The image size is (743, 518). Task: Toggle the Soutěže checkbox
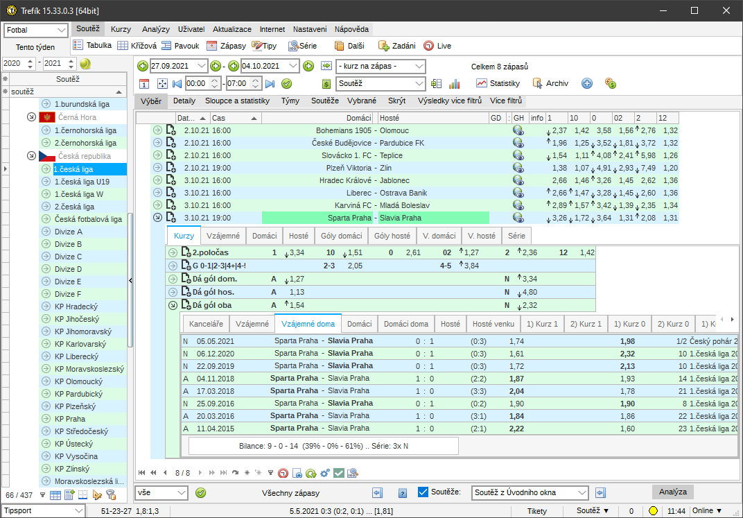coord(423,492)
